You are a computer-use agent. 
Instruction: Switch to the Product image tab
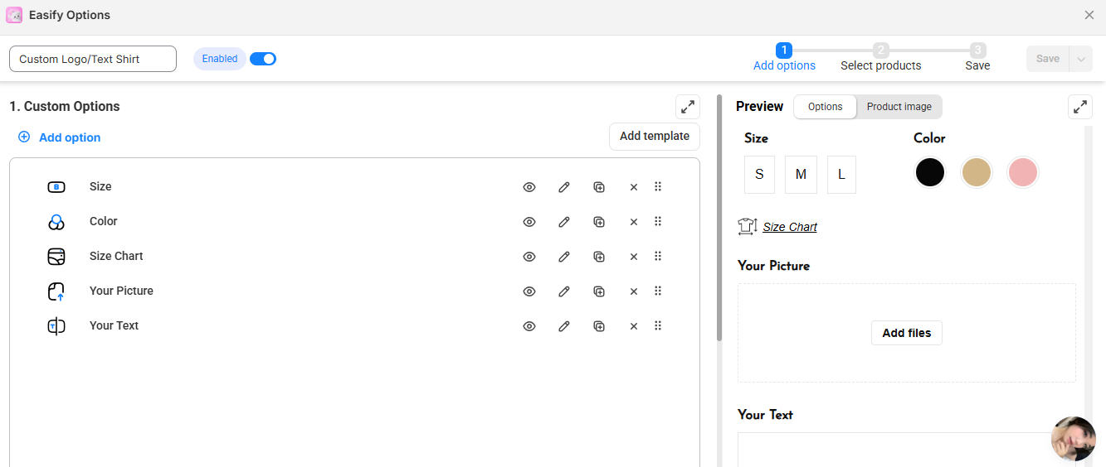tap(899, 107)
